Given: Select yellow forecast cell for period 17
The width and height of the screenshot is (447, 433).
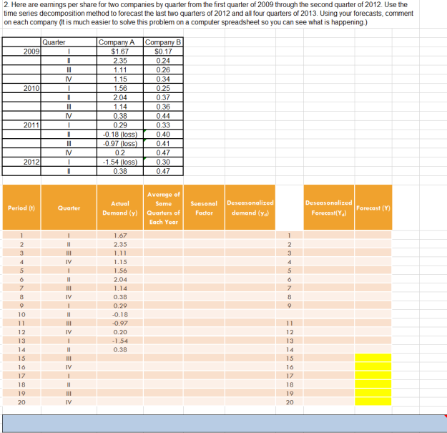Looking at the screenshot, I should pyautogui.click(x=373, y=376).
